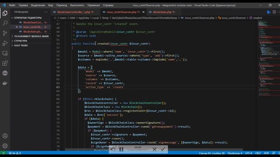Click the feedback icon in status bar
The image size is (280, 157).
[x=274, y=153]
